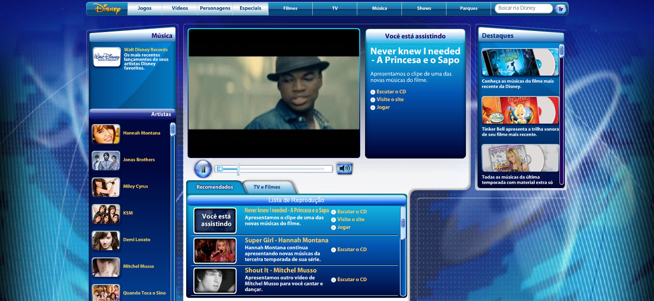Screen dimensions: 654x301
Task: Click Visite o site in Você está assistindo panel
Action: (x=390, y=100)
